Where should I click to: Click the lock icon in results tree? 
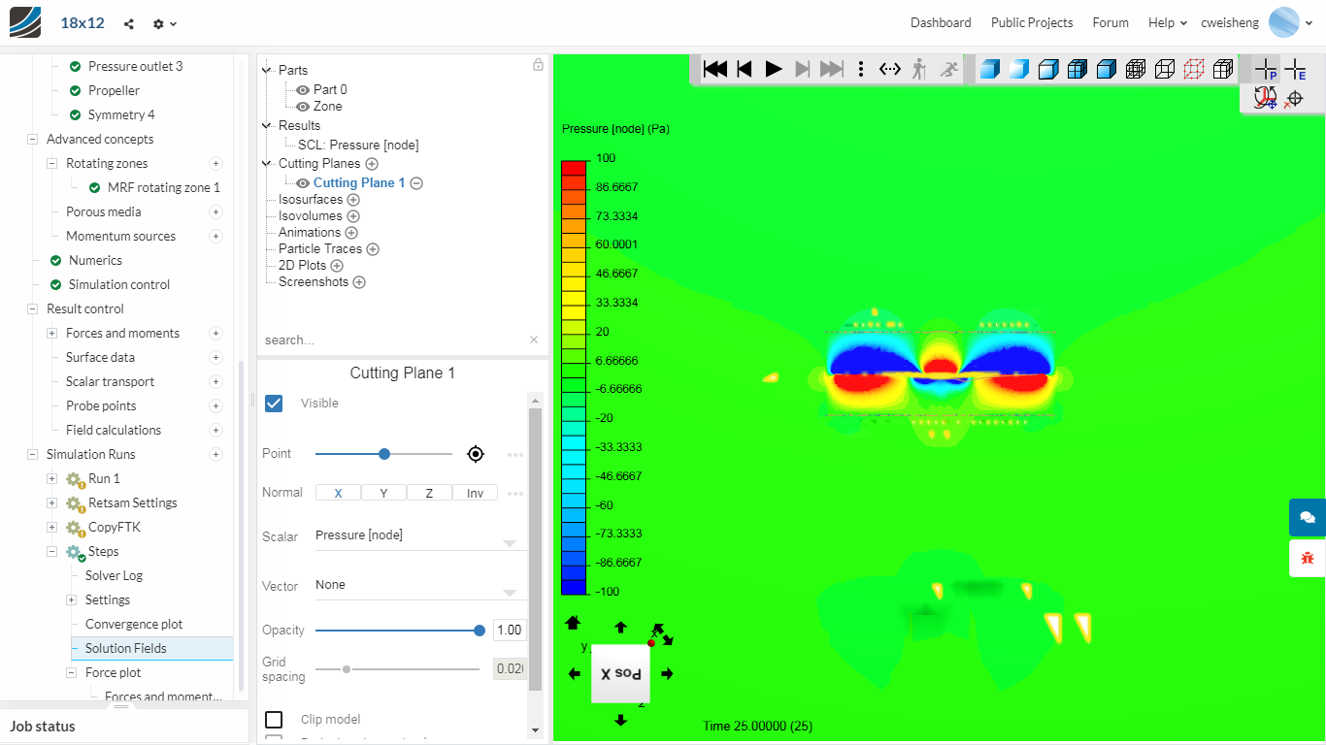click(x=538, y=65)
